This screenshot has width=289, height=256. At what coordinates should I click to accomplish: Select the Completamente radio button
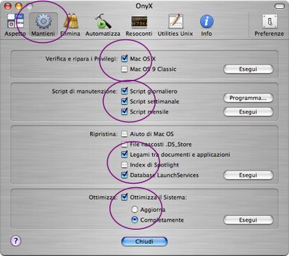135,220
